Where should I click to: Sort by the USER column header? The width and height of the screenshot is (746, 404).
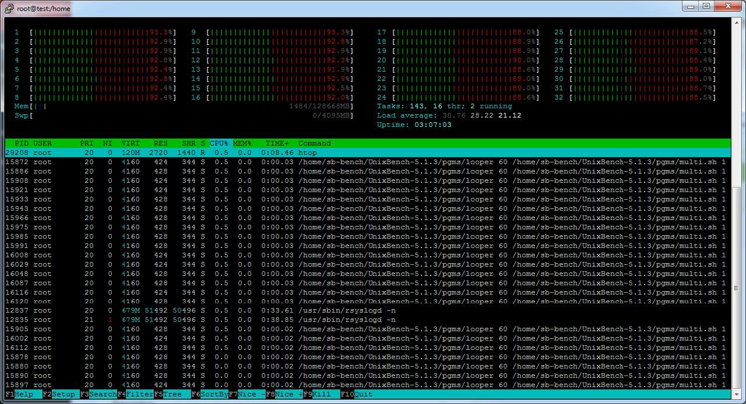point(43,143)
